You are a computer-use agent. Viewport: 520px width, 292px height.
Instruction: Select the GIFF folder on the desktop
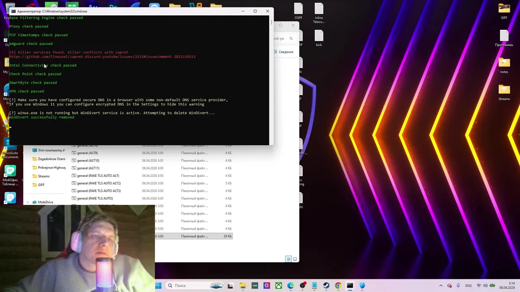pyautogui.click(x=504, y=11)
